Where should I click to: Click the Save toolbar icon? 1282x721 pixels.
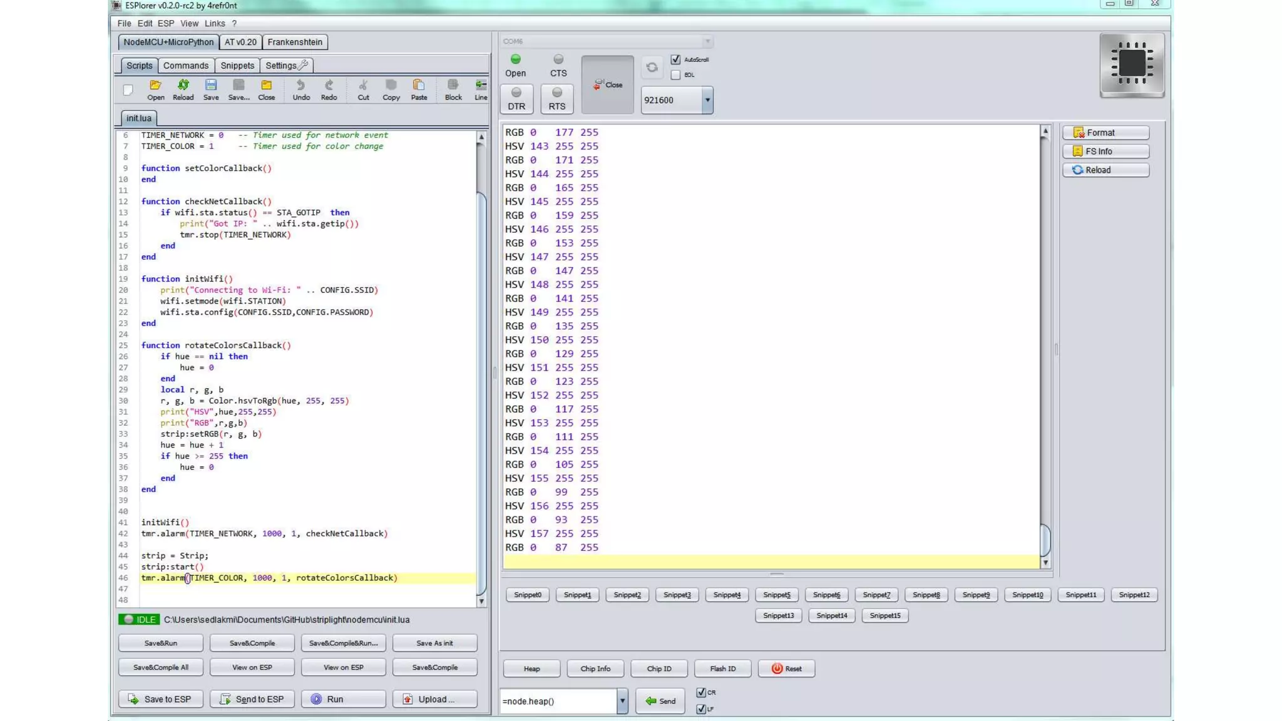coord(211,89)
